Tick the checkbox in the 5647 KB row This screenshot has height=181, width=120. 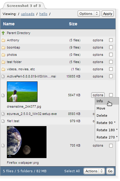(111, 95)
